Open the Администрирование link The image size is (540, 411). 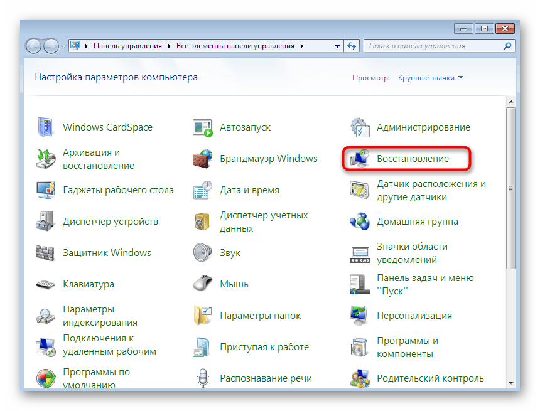(423, 127)
